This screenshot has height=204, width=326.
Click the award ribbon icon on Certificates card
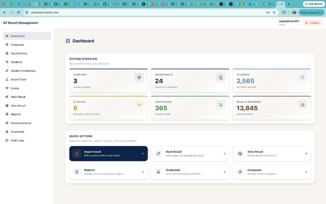point(221,105)
